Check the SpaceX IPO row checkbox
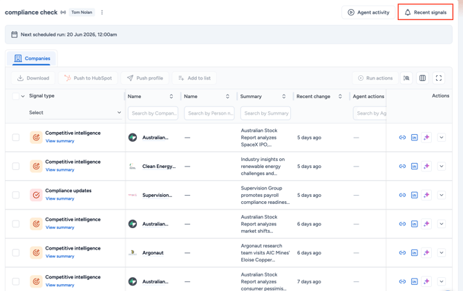Viewport: 463px width, 291px height. click(x=16, y=138)
